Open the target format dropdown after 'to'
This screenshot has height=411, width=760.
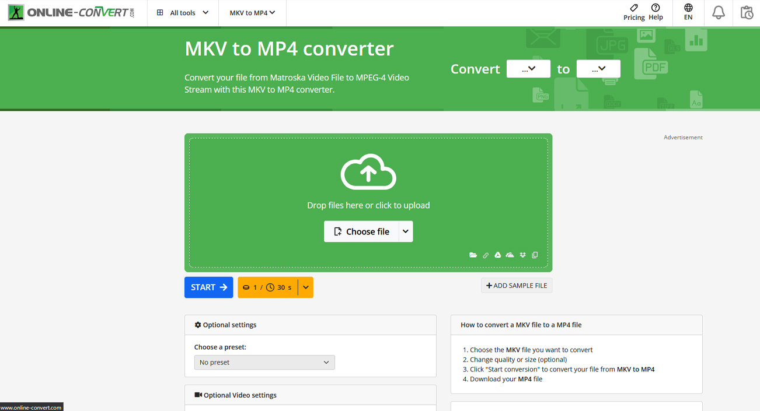click(x=598, y=69)
